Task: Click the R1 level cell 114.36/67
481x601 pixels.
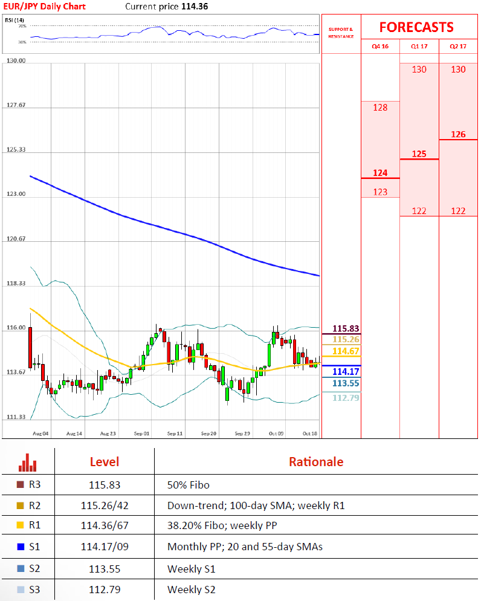Action: tap(105, 525)
